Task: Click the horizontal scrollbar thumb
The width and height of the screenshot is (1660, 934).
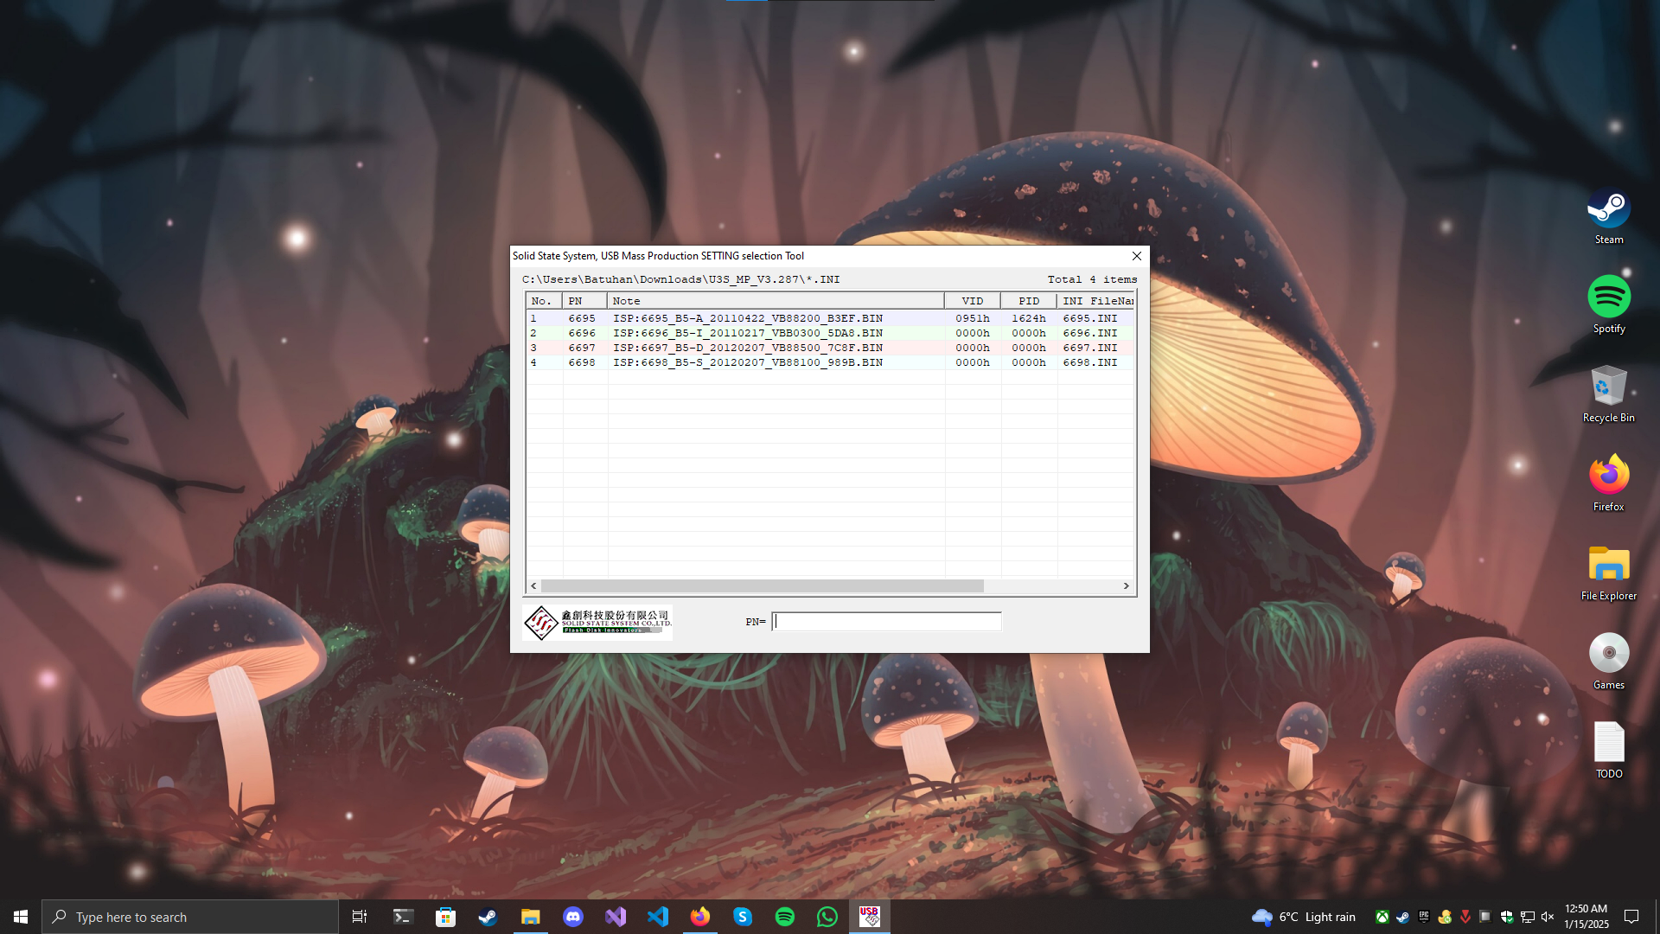Action: tap(761, 586)
